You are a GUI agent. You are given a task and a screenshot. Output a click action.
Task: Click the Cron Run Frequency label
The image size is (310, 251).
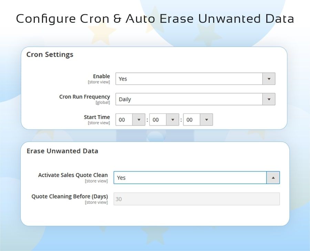pyautogui.click(x=84, y=97)
